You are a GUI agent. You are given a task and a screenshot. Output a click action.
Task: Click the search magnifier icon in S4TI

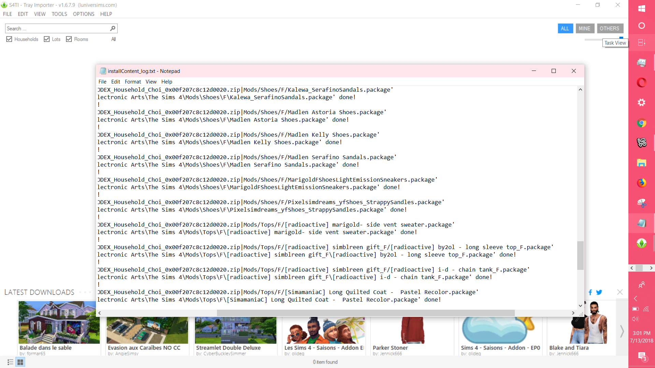pos(113,28)
